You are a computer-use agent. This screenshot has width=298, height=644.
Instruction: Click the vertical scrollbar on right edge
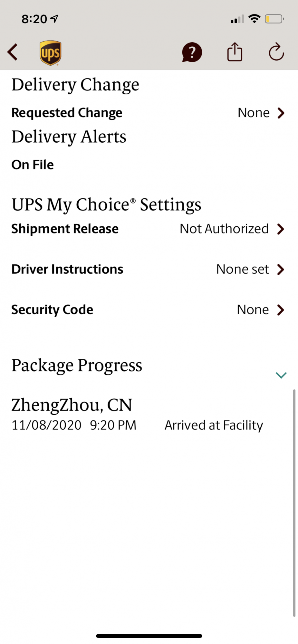click(294, 502)
